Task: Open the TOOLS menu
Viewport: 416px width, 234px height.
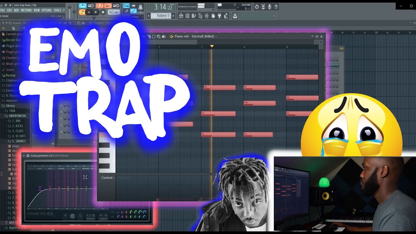Action: tap(57, 10)
